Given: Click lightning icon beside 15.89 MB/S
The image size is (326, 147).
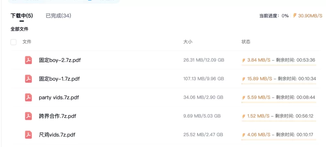Looking at the screenshot, I should 244,79.
